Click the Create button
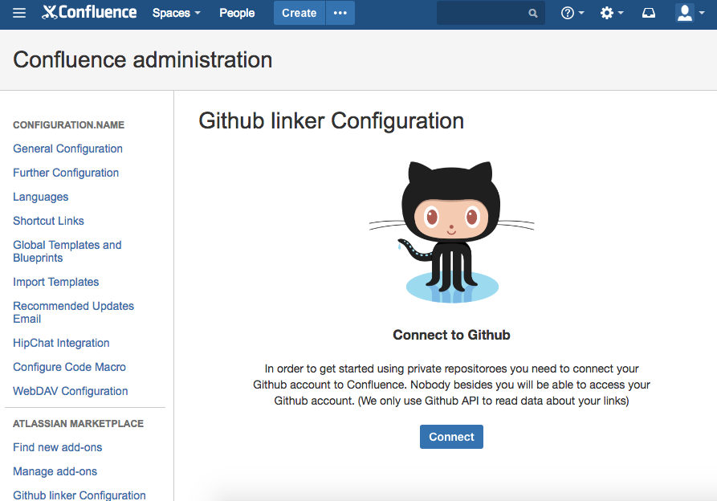The height and width of the screenshot is (501, 717). click(x=299, y=13)
